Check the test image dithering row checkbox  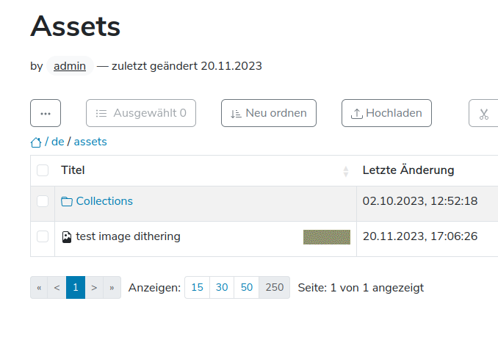pos(43,236)
